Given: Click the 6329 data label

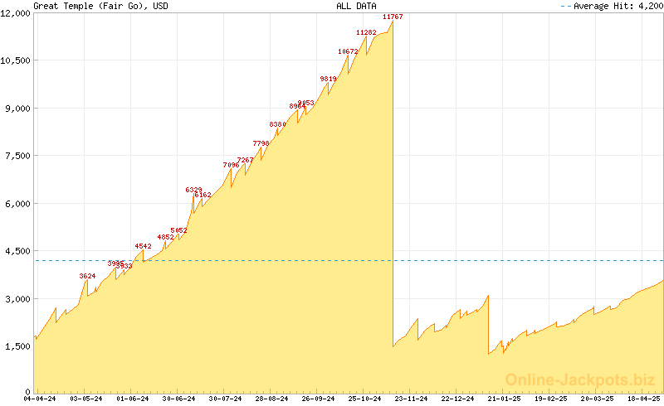Looking at the screenshot, I should 193,190.
